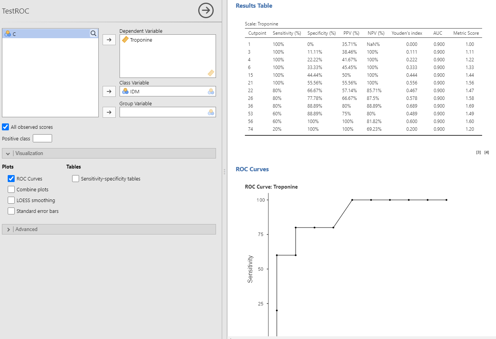Image resolution: width=496 pixels, height=339 pixels.
Task: Click arrow button beside Group Variable box
Action: pyautogui.click(x=109, y=112)
